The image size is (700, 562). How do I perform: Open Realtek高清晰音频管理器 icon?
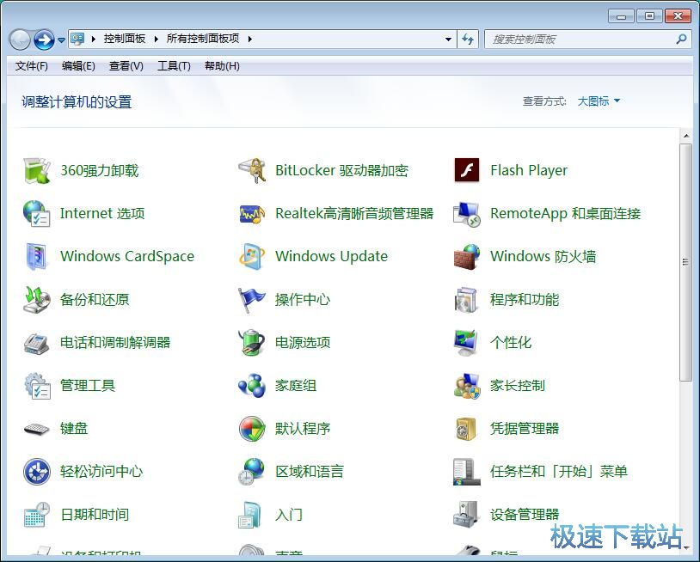[x=252, y=213]
